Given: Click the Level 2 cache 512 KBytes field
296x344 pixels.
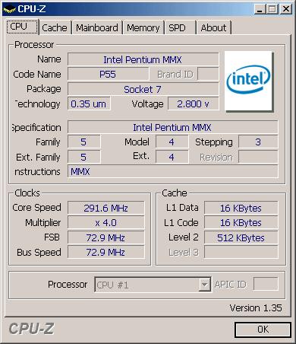Looking at the screenshot, I should pos(241,237).
